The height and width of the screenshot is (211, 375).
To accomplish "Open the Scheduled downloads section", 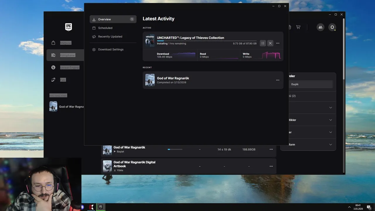I will pyautogui.click(x=113, y=28).
